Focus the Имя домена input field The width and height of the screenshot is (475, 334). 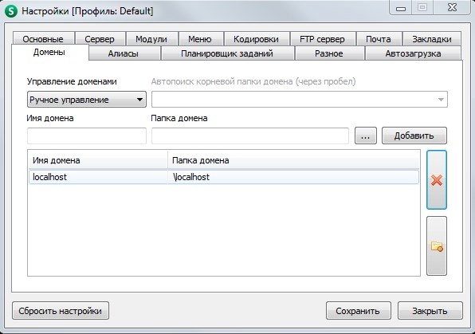click(x=87, y=136)
